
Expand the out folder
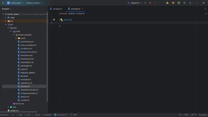point(6,21)
